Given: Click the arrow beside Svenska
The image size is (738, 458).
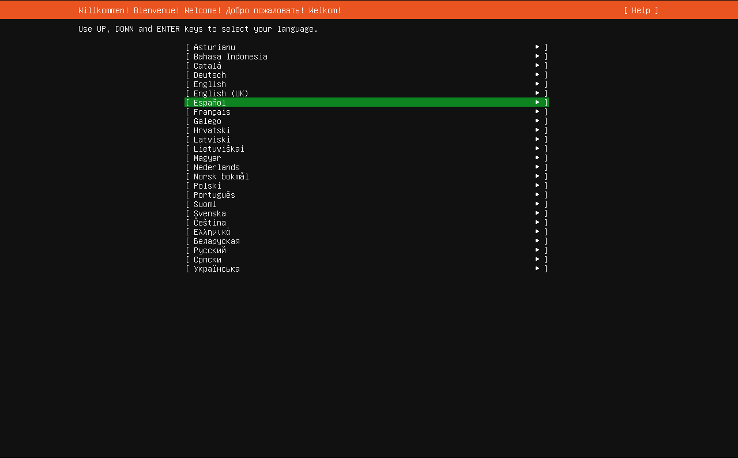Looking at the screenshot, I should click(x=537, y=213).
